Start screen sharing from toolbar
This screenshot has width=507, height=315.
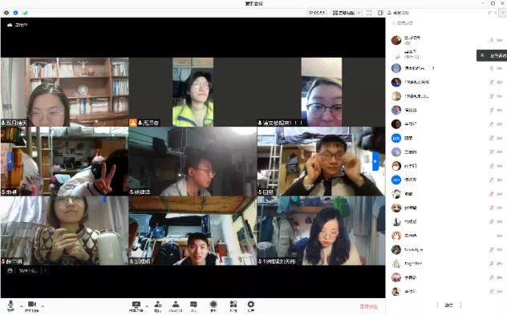(136, 306)
